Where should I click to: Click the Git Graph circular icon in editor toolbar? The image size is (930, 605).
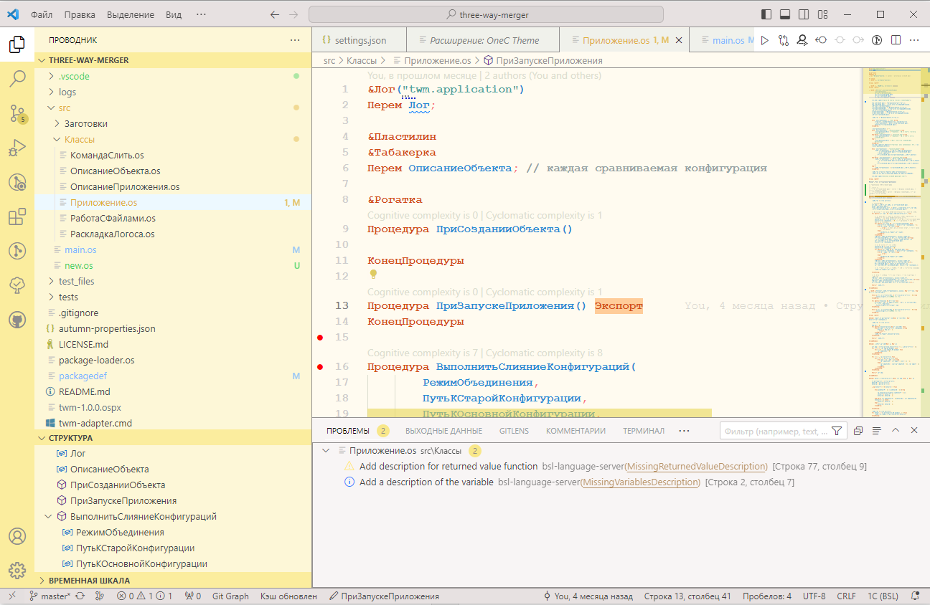tap(877, 41)
